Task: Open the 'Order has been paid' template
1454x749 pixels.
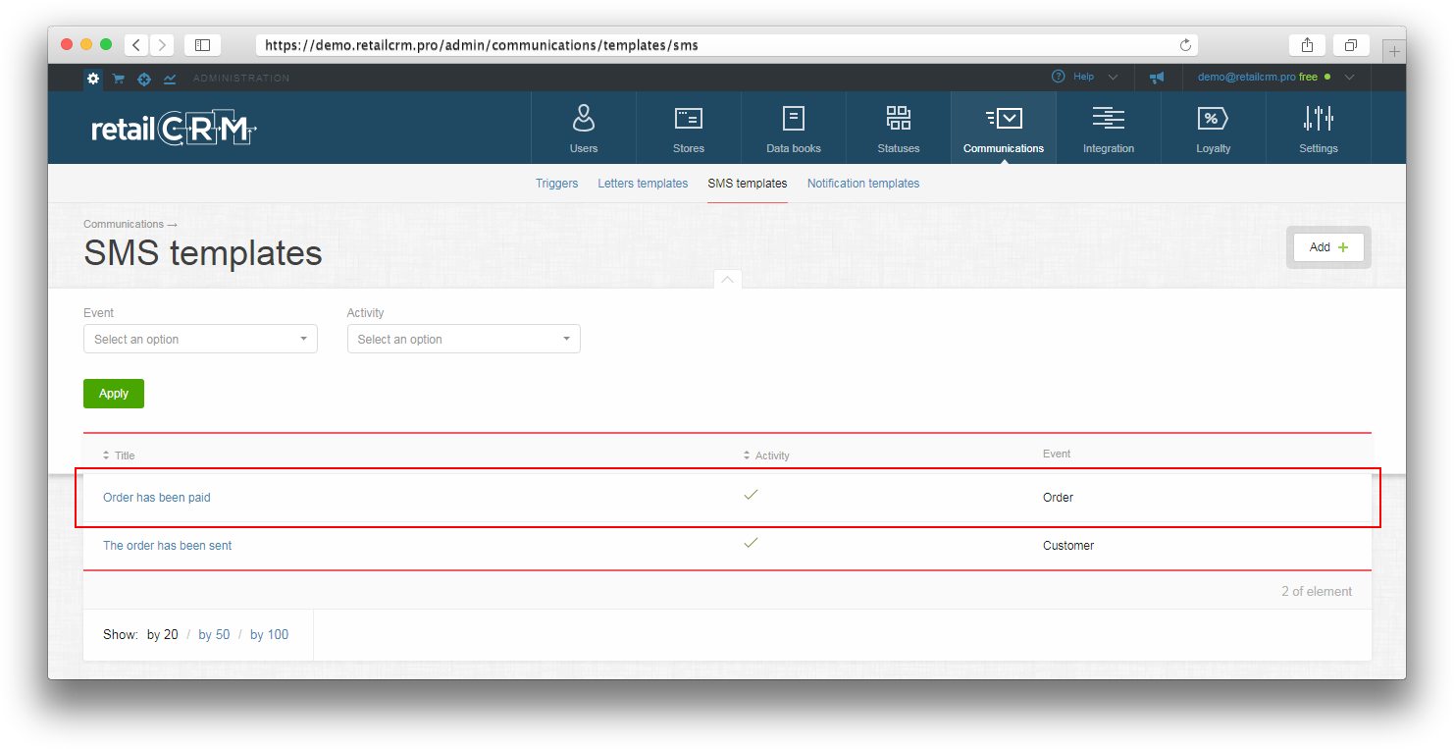Action: point(157,498)
